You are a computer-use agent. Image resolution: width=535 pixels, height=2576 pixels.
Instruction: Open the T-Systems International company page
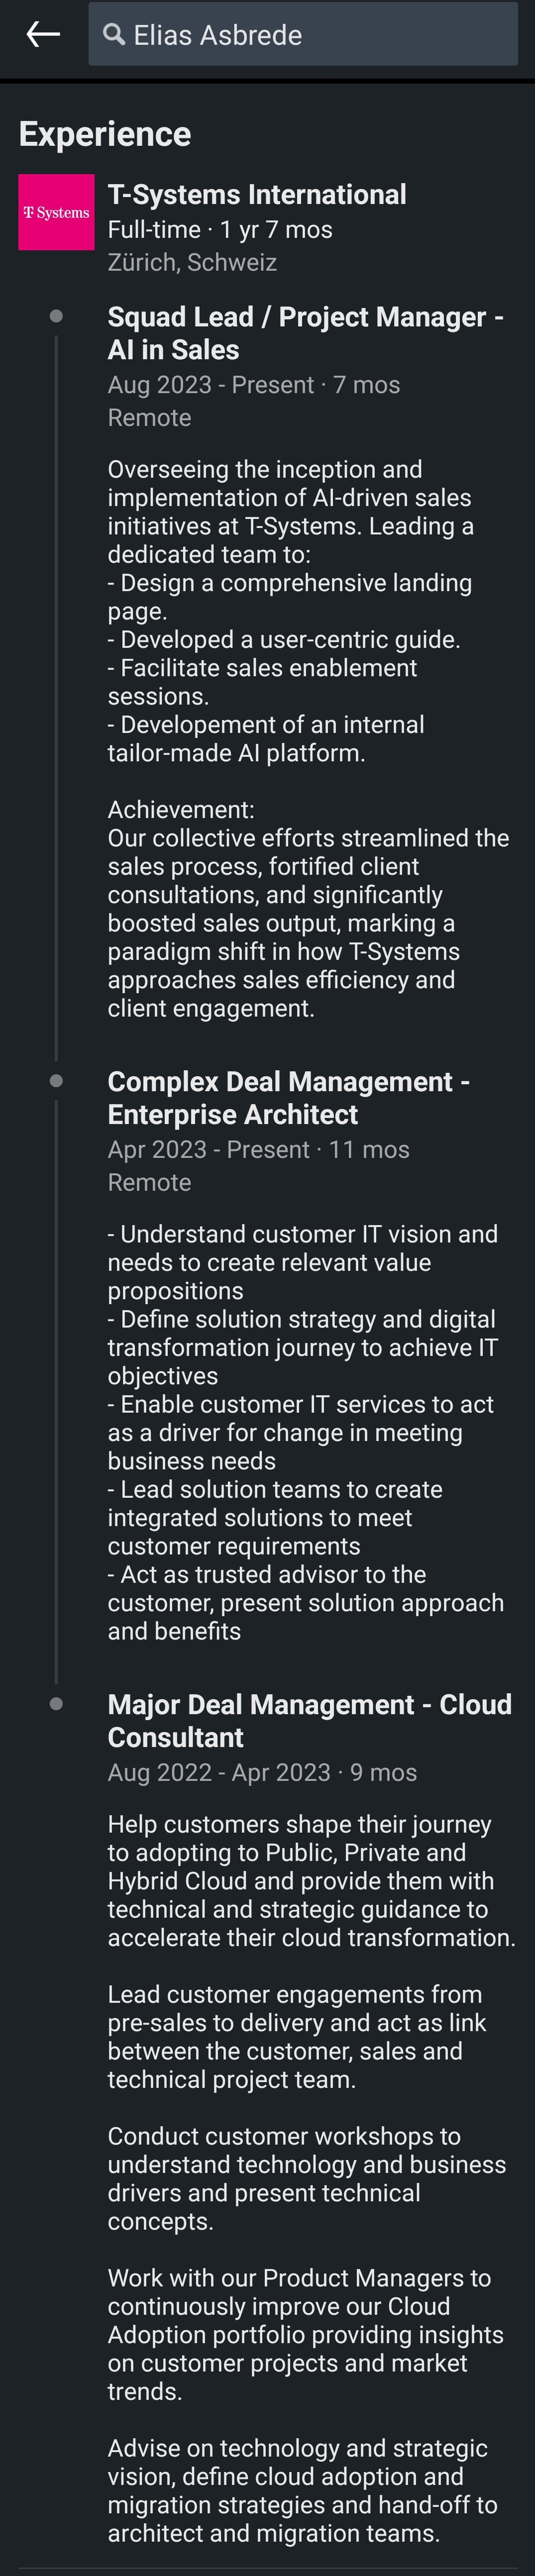click(x=257, y=195)
